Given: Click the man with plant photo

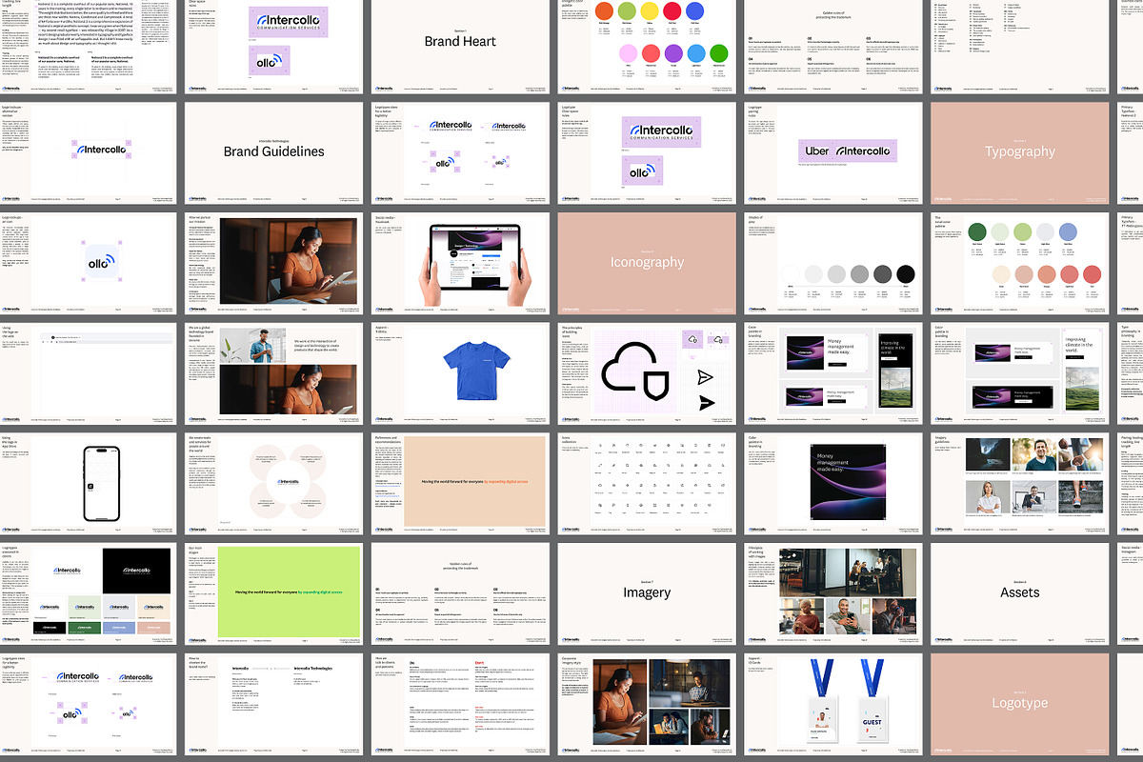Looking at the screenshot, I should click(x=253, y=346).
